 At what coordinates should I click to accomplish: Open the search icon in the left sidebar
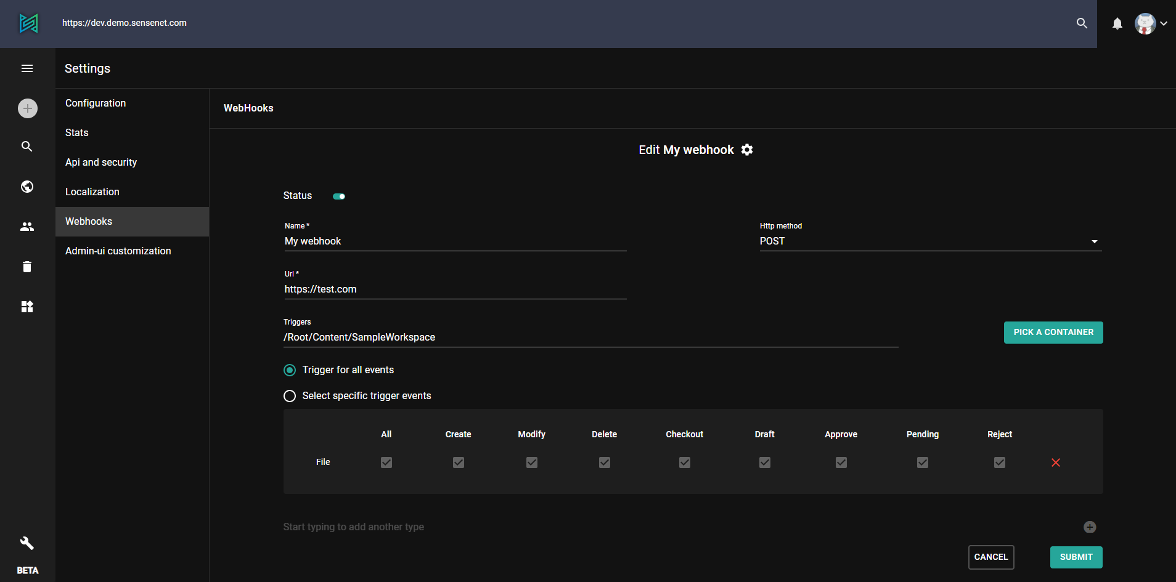click(x=27, y=147)
